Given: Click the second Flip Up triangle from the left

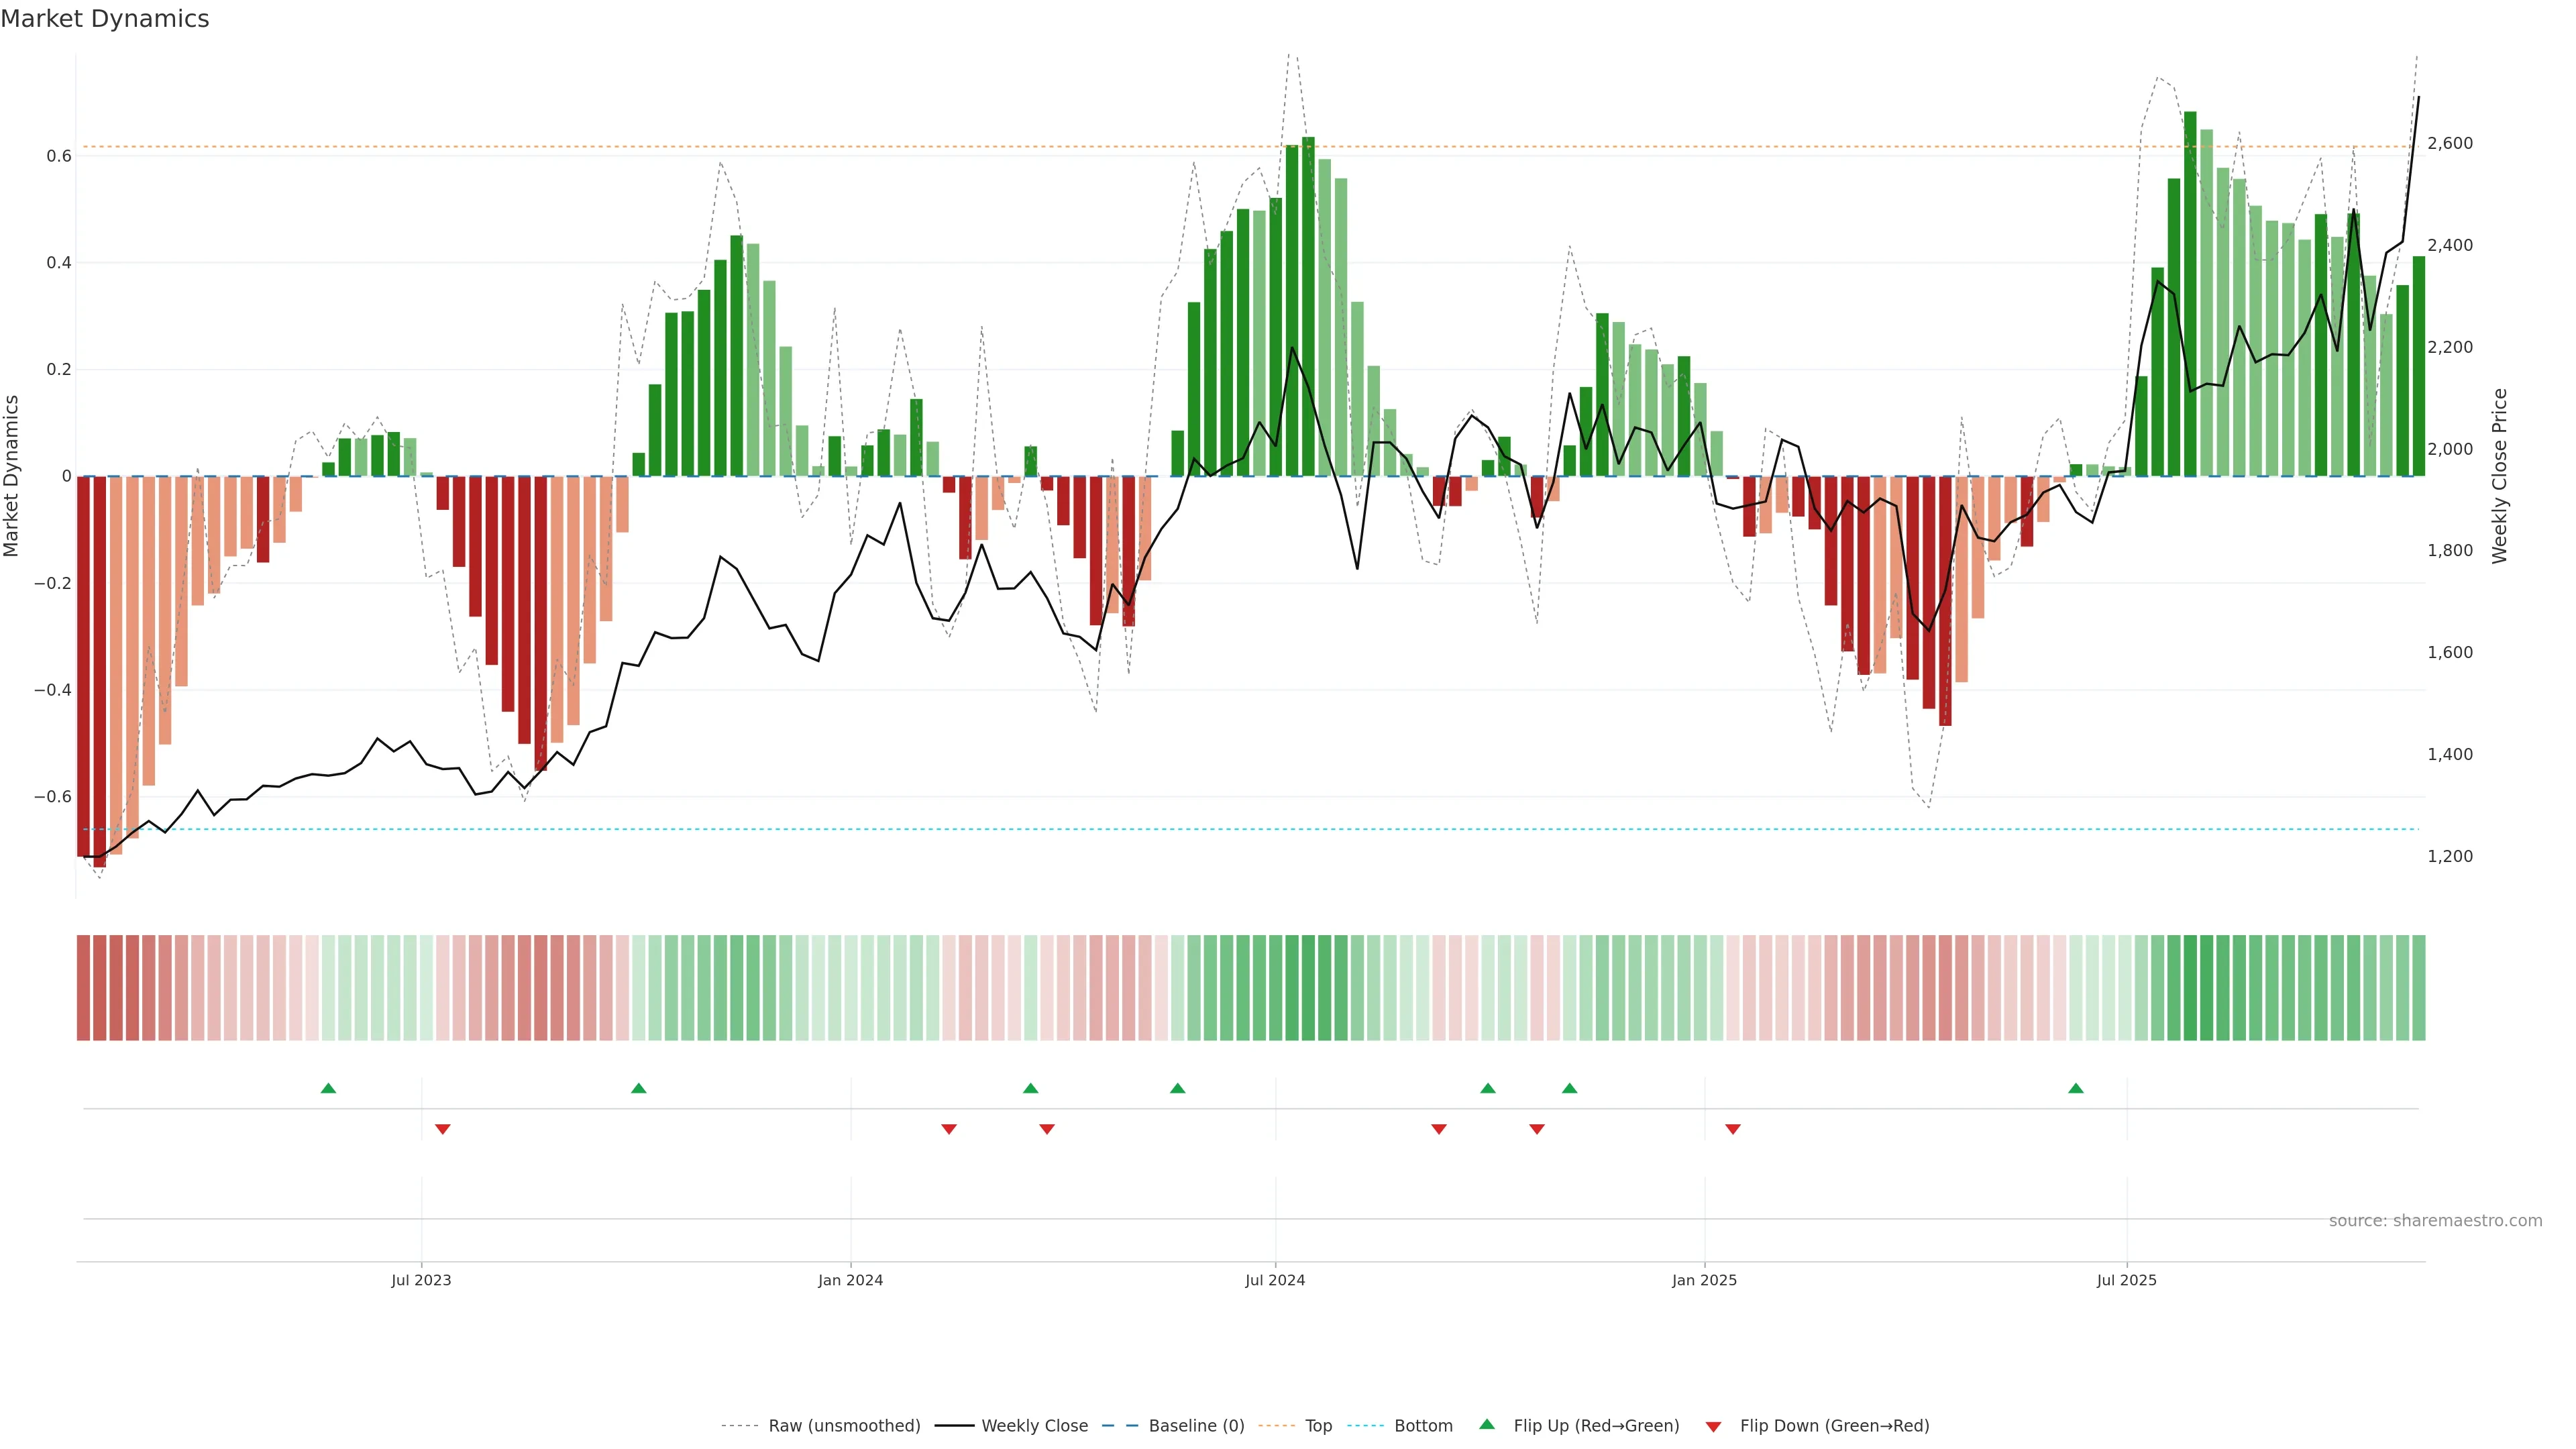Looking at the screenshot, I should coord(639,1088).
